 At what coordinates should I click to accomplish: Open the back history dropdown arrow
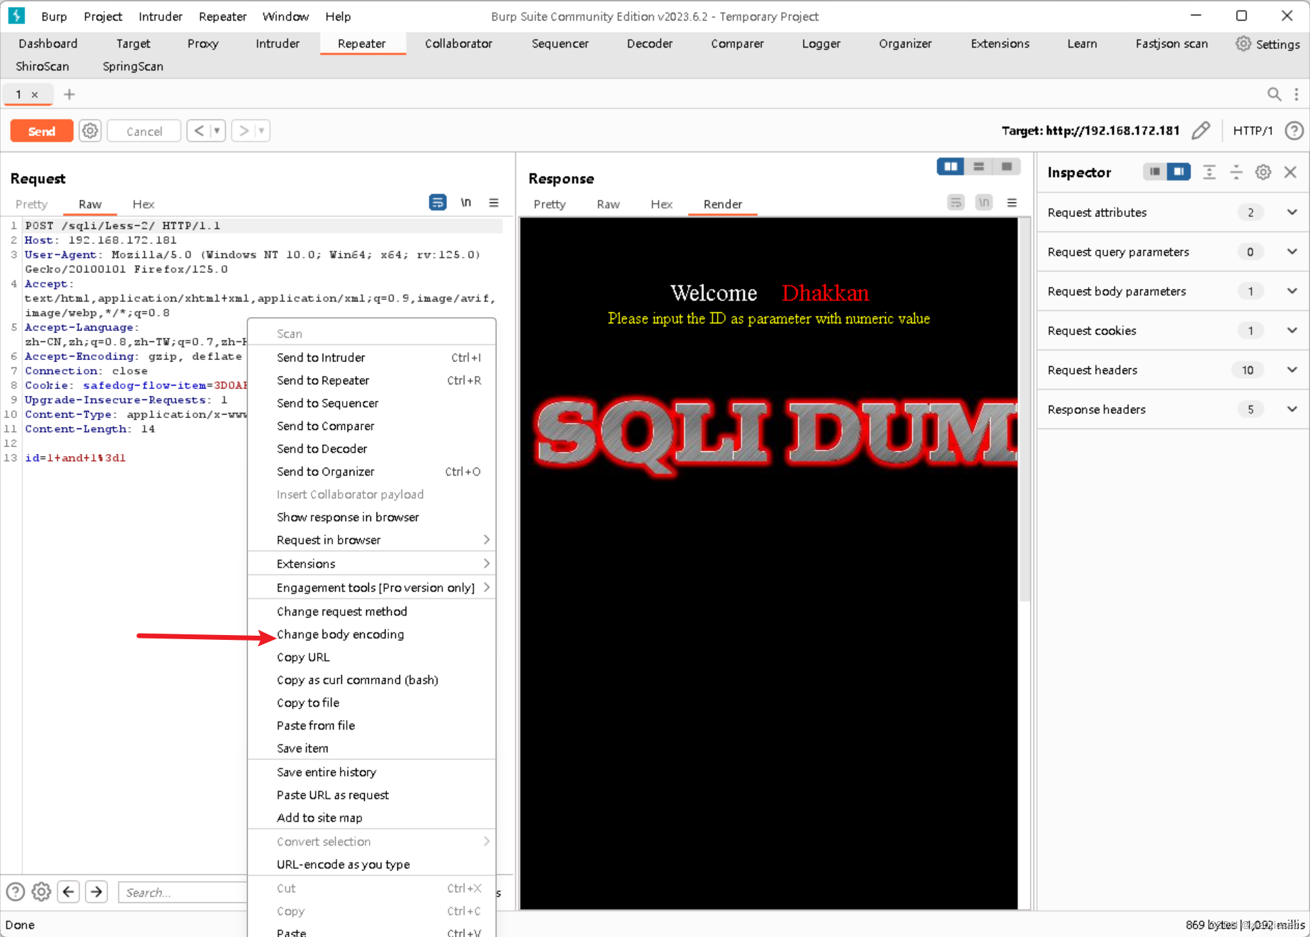(217, 131)
